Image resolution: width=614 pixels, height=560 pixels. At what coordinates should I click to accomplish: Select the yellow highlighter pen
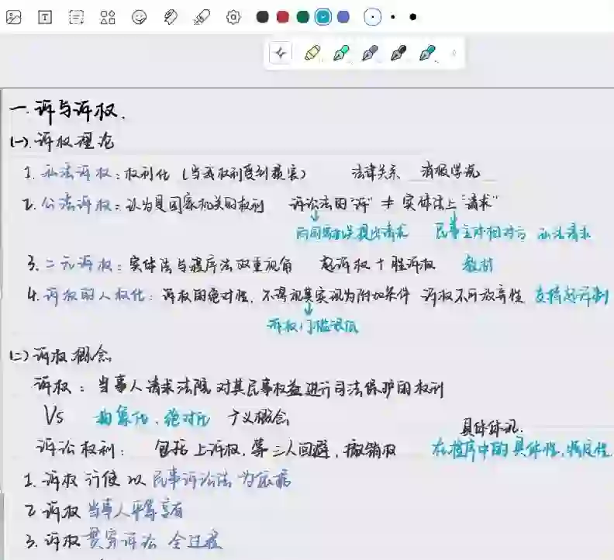pyautogui.click(x=312, y=53)
